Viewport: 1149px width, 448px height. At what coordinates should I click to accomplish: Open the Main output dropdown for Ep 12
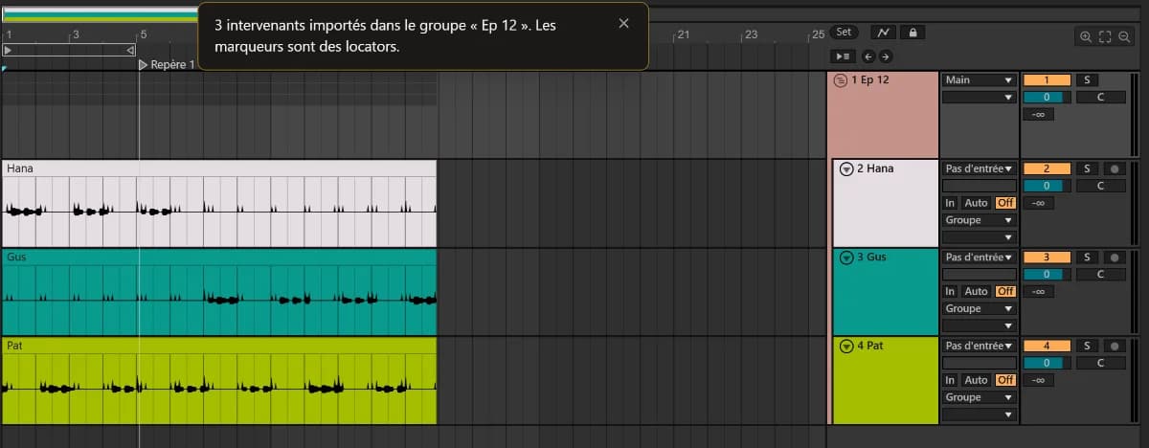click(979, 80)
